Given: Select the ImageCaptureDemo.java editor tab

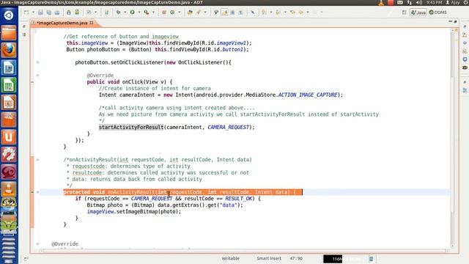Looking at the screenshot, I should (62, 23).
